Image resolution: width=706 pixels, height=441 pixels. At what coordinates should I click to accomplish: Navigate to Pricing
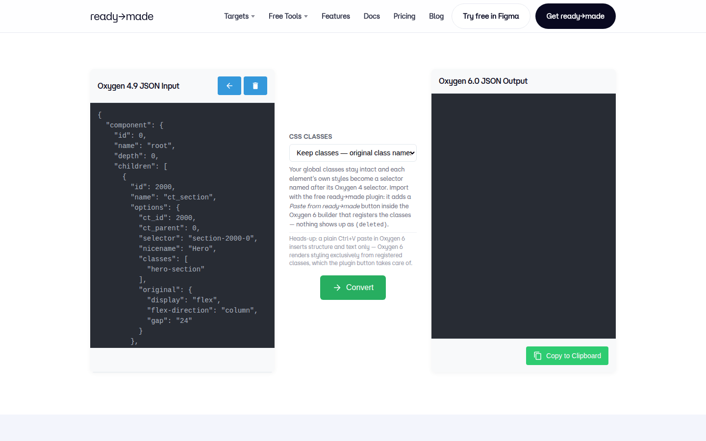pyautogui.click(x=404, y=16)
